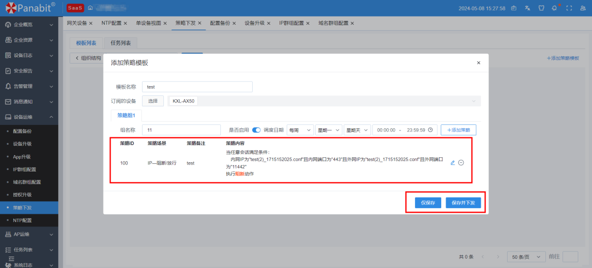Image resolution: width=592 pixels, height=268 pixels.
Task: Switch to 网关设备 tab
Action: point(77,23)
